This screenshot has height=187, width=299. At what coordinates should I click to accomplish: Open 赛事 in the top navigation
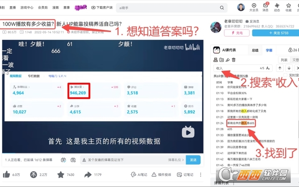coord(66,7)
